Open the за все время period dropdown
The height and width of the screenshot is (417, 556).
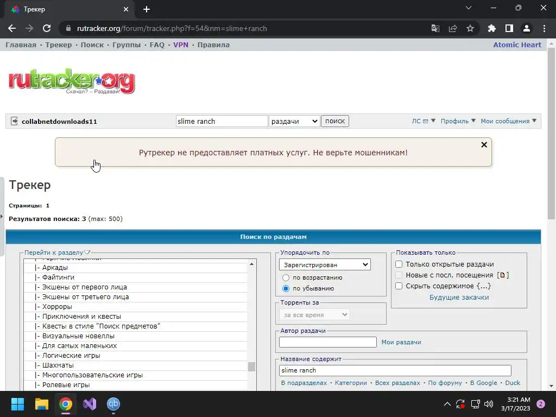coord(314,314)
